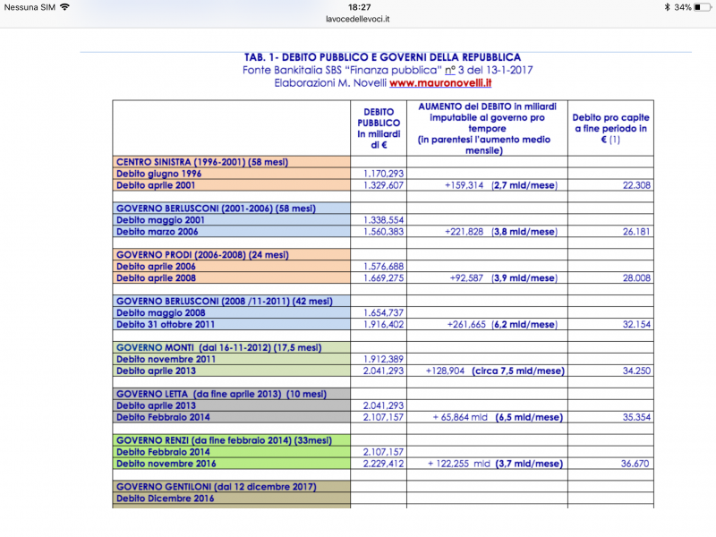Screen dimensions: 716x537
Task: Tap the Nessuna SIM carrier label
Action: coord(30,7)
